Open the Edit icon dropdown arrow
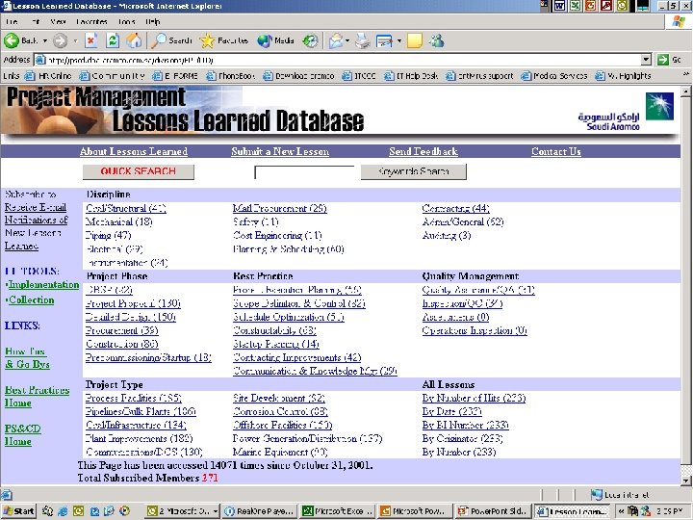Screen dimensions: 693x520 pyautogui.click(x=399, y=41)
